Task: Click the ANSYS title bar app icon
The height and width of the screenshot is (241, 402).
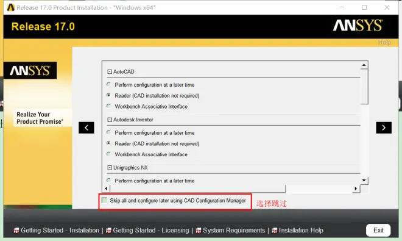Action: coord(11,7)
